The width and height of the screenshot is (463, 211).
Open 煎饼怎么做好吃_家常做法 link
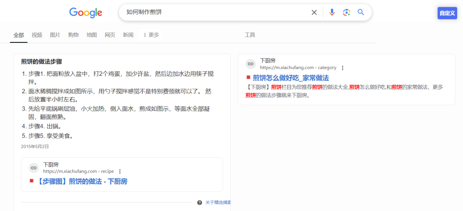(291, 78)
